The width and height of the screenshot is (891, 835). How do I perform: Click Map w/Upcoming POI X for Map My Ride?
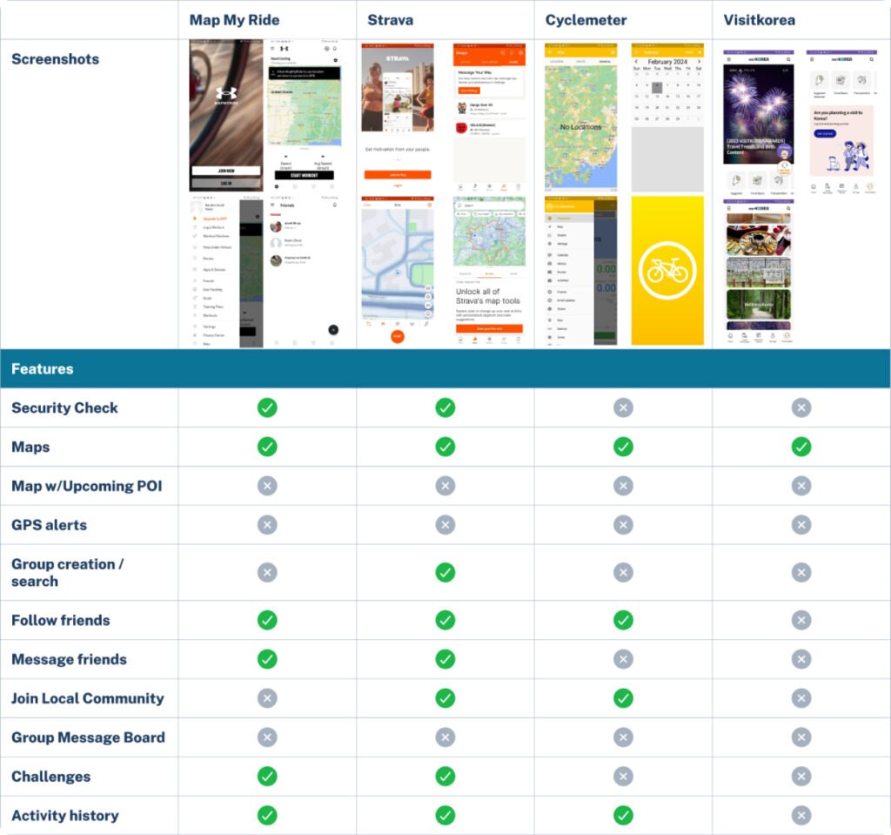click(267, 486)
